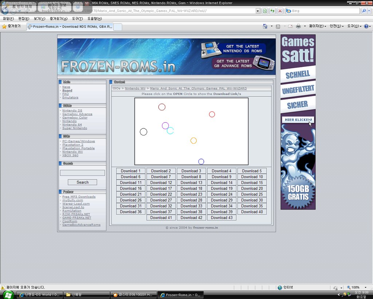The image size is (373, 299).
Task: Open the 도구(T) menu in menu bar
Action: [77, 19]
